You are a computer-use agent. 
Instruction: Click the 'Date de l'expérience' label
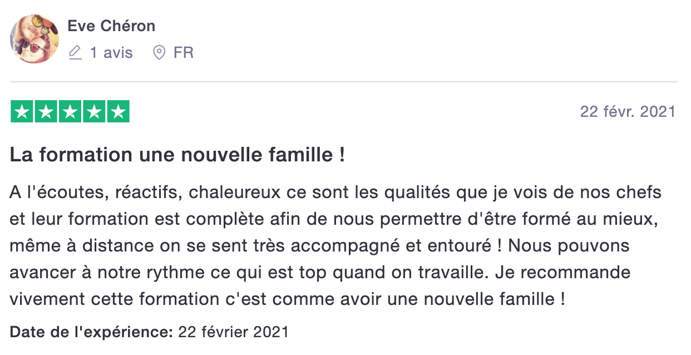(x=92, y=333)
